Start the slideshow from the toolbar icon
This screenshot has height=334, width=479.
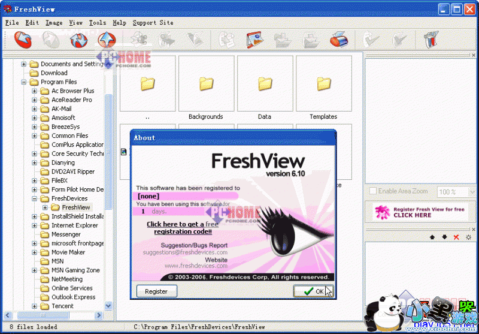point(255,40)
